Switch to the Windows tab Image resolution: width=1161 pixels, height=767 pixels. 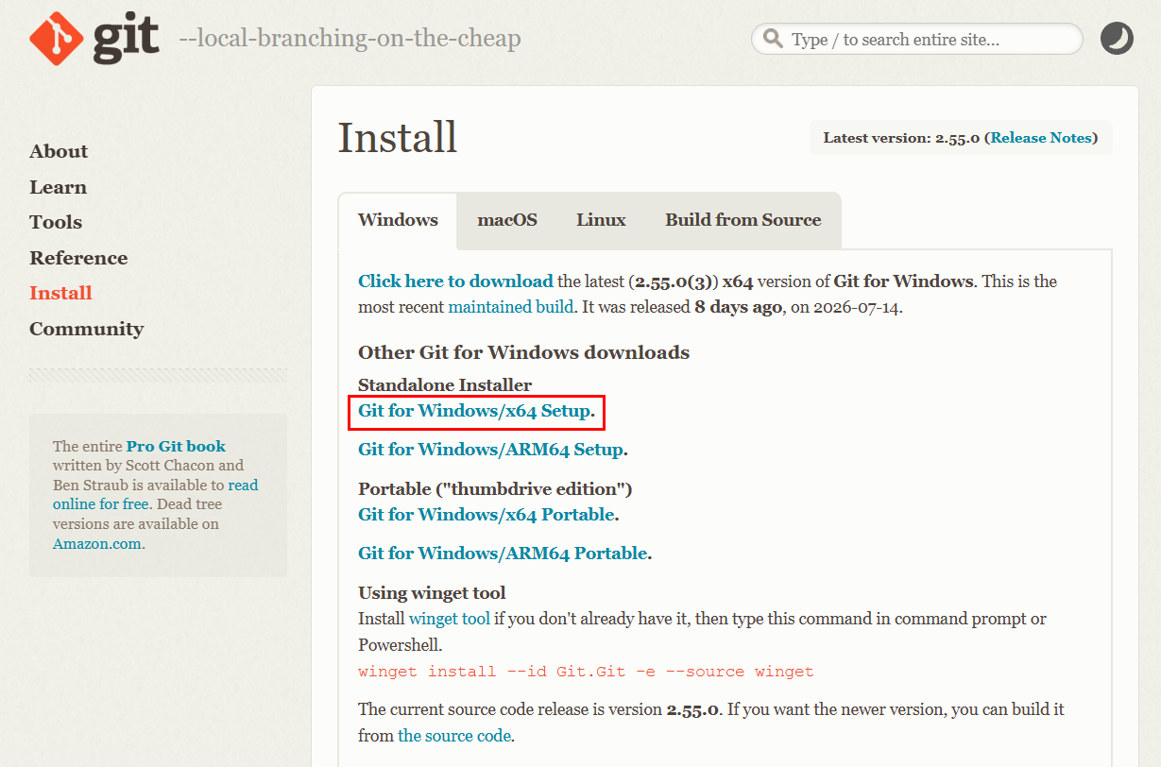[x=398, y=220]
